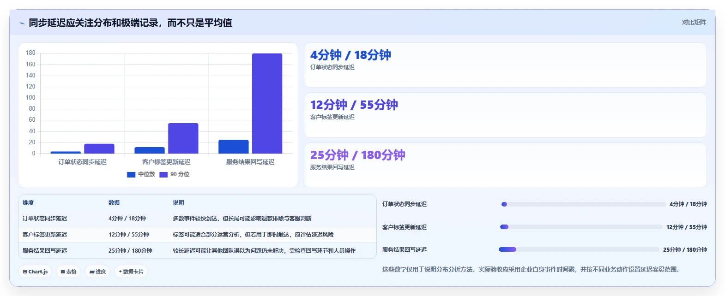
Task: Click the 服务结果回写延迟 caption in the data card
Action: point(332,167)
